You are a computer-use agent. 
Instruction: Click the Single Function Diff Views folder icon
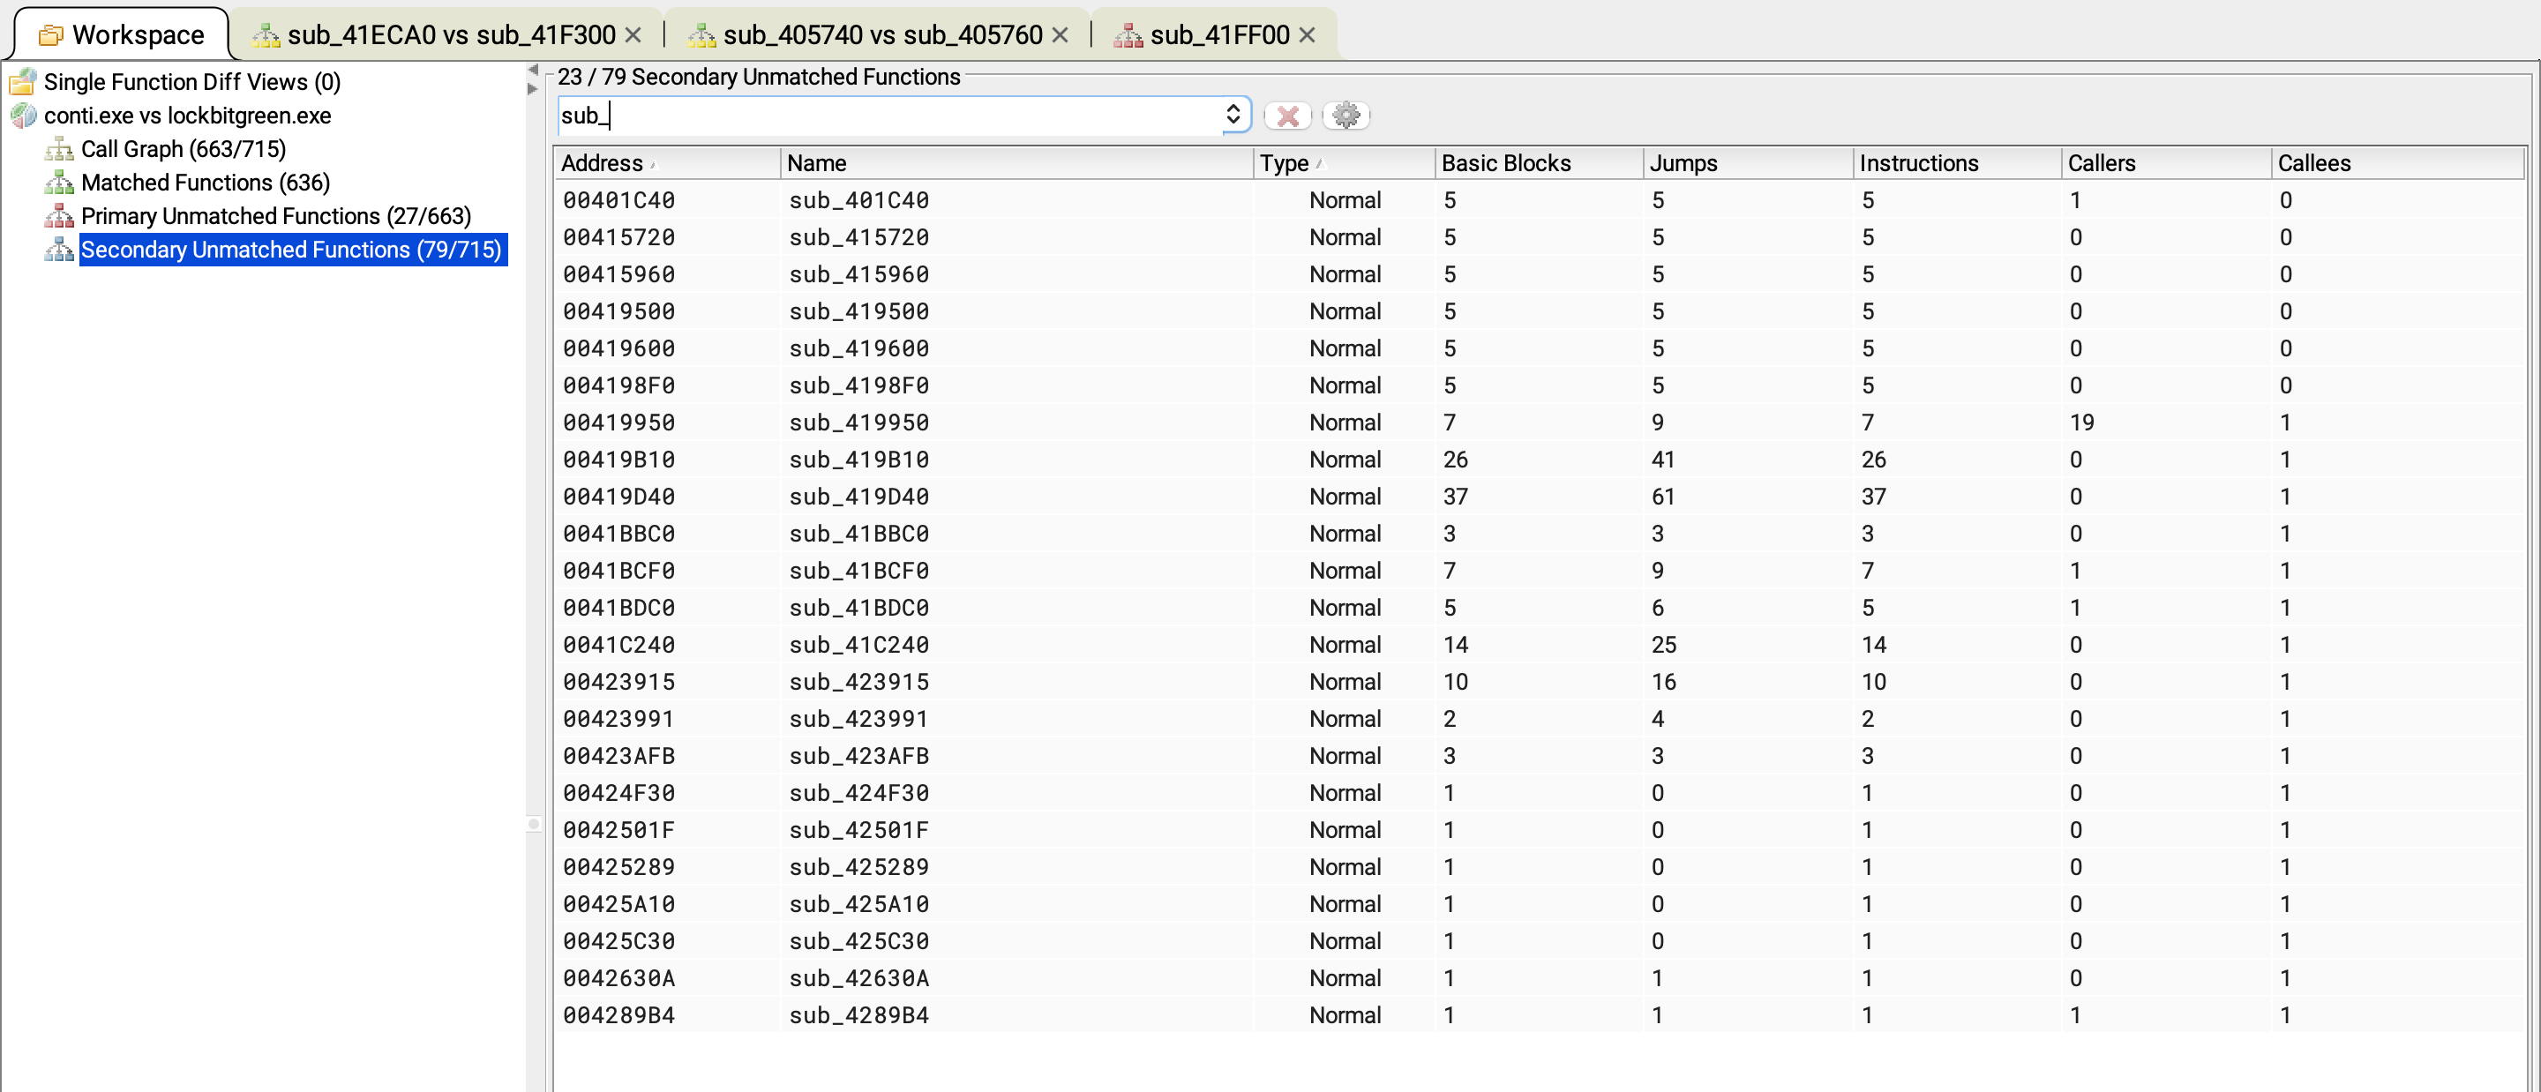pos(23,81)
